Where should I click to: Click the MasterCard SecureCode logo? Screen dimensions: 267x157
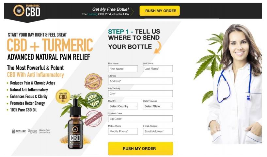[45, 131]
